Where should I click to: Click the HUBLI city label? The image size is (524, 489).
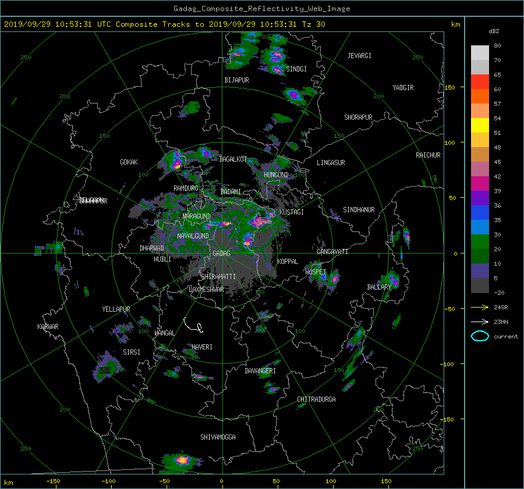click(162, 259)
